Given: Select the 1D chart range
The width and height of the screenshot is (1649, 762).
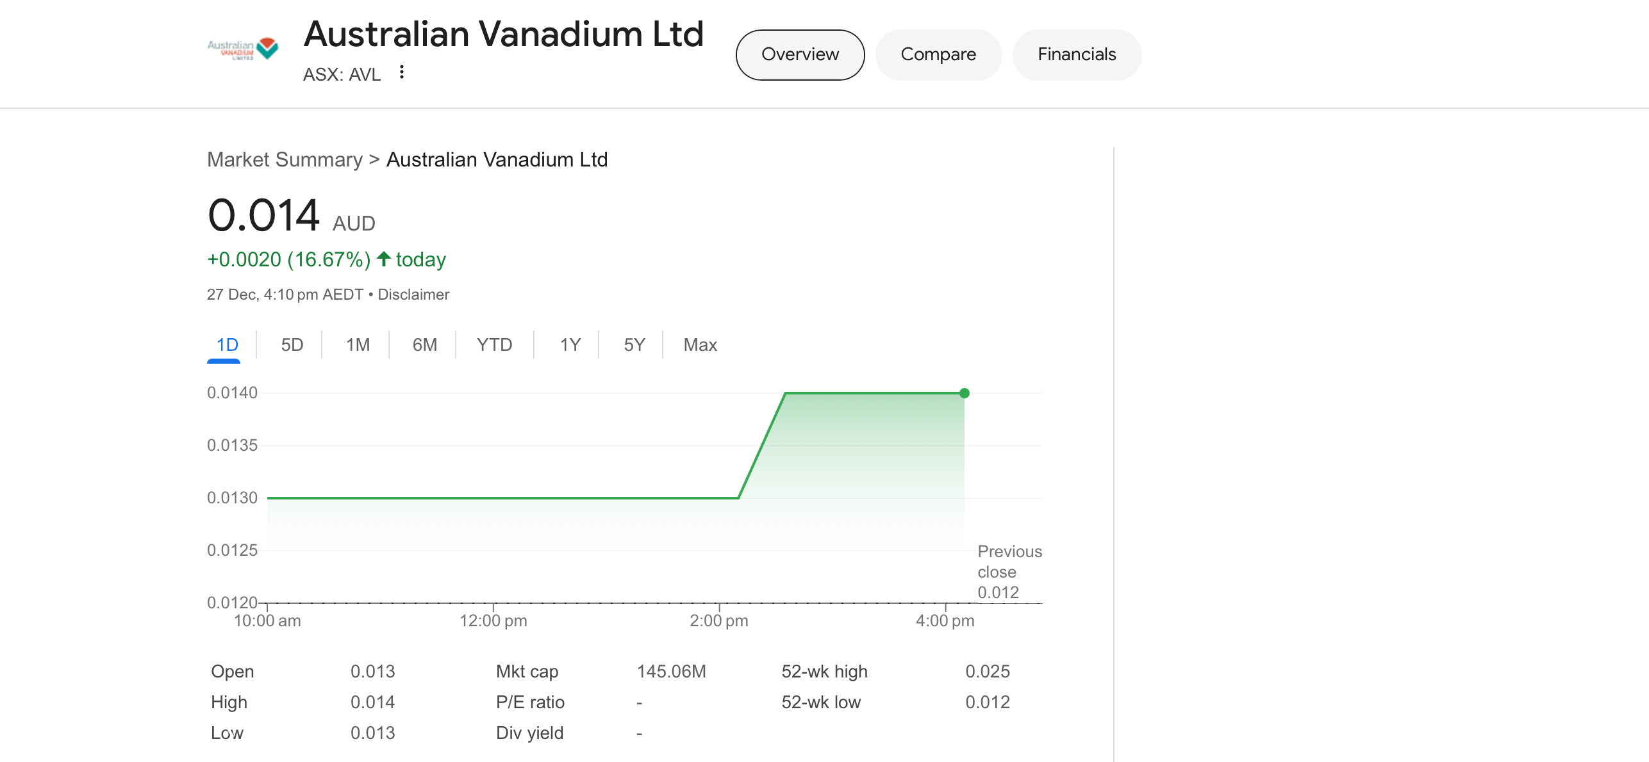Looking at the screenshot, I should (x=227, y=345).
